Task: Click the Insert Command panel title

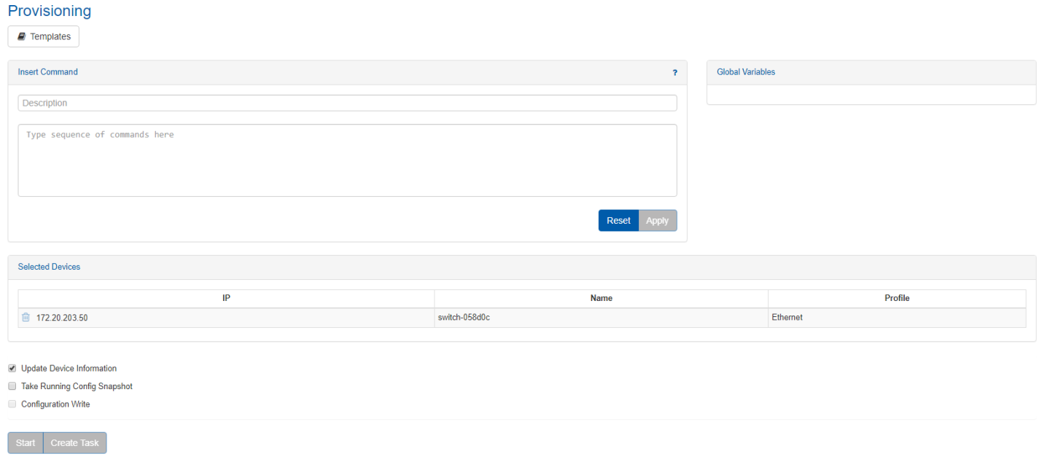Action: [47, 72]
